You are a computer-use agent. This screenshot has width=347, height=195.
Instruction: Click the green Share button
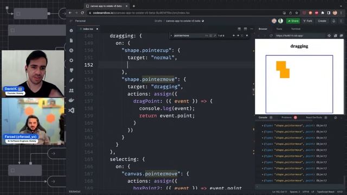[293, 21]
